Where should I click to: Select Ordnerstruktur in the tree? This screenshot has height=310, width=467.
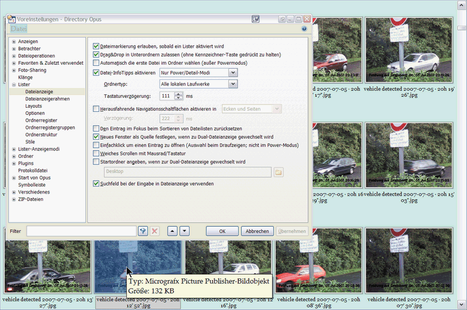41,135
